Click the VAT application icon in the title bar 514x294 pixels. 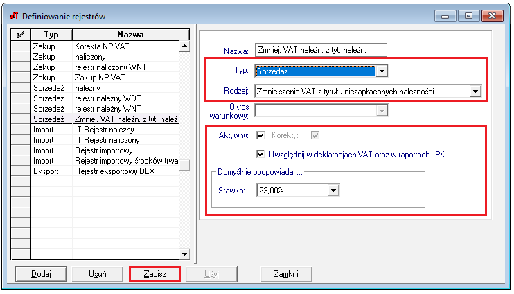pos(14,16)
